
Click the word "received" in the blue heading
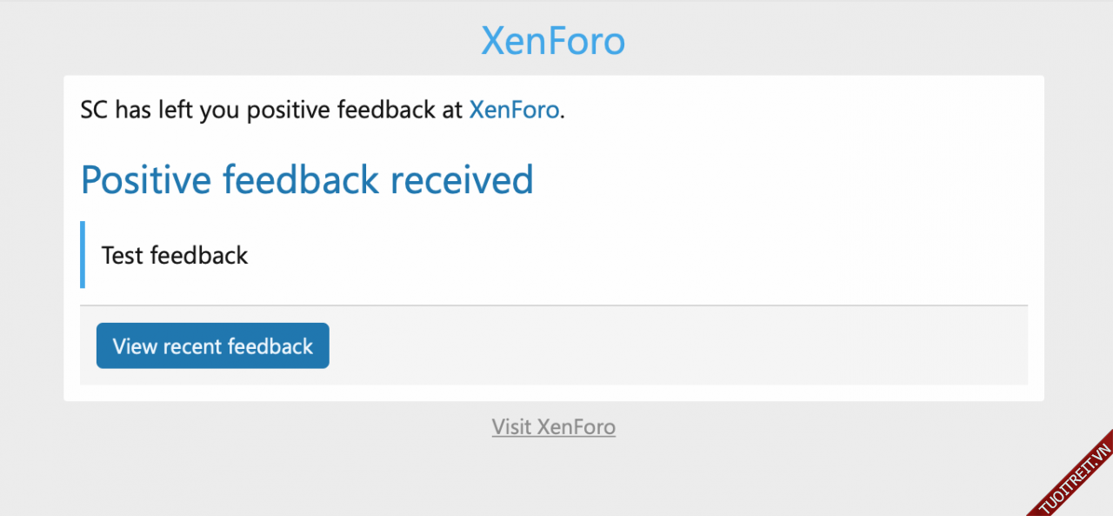click(x=461, y=179)
